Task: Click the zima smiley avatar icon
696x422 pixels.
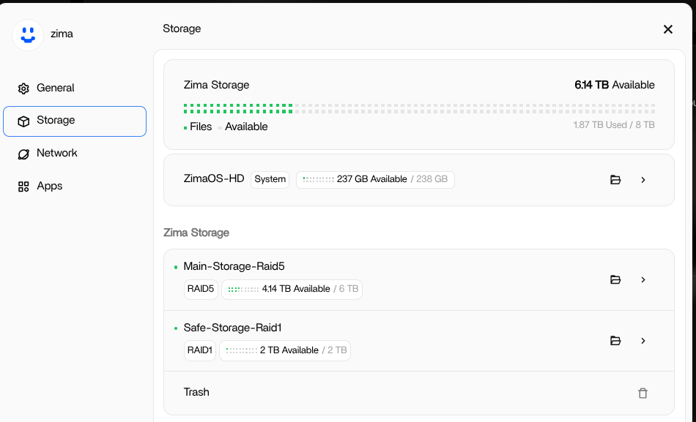Action: [x=28, y=34]
